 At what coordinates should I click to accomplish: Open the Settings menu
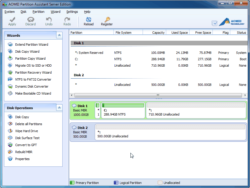(72, 12)
